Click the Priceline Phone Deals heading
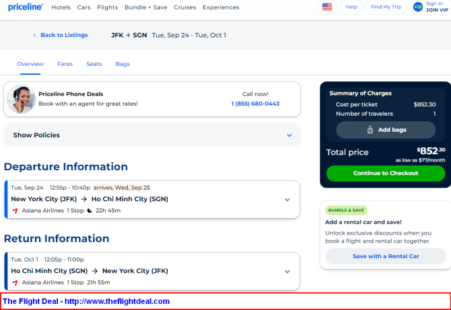 71,94
